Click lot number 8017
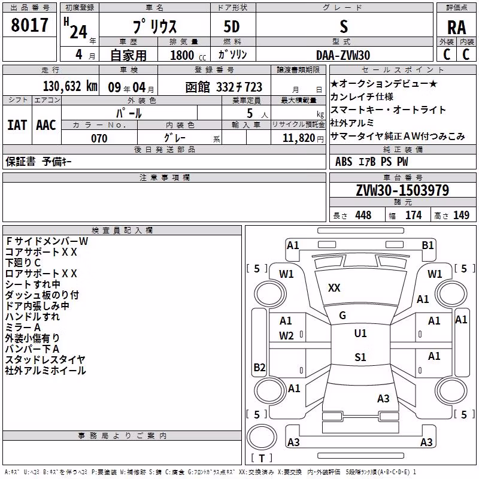The height and width of the screenshot is (479, 479). [x=29, y=25]
